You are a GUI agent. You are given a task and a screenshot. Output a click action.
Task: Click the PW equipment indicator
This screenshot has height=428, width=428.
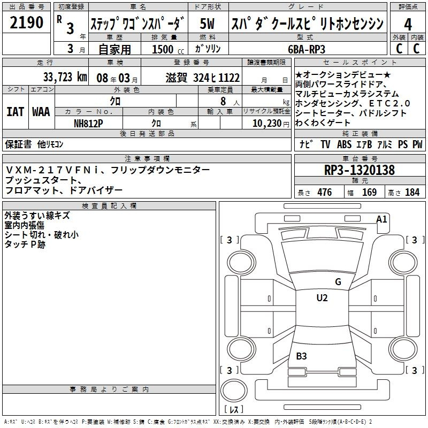click(417, 144)
